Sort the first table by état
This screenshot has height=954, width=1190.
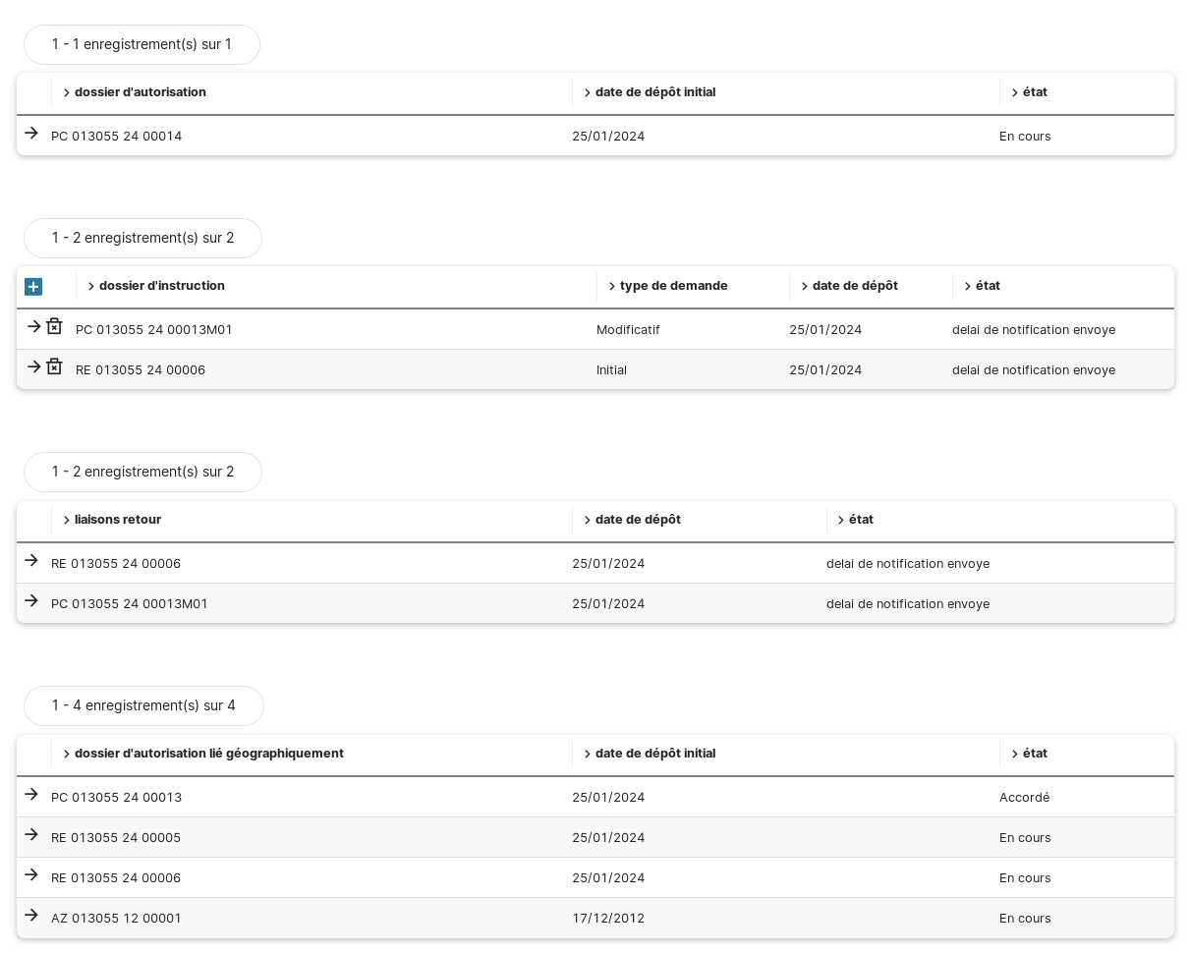pyautogui.click(x=1034, y=92)
